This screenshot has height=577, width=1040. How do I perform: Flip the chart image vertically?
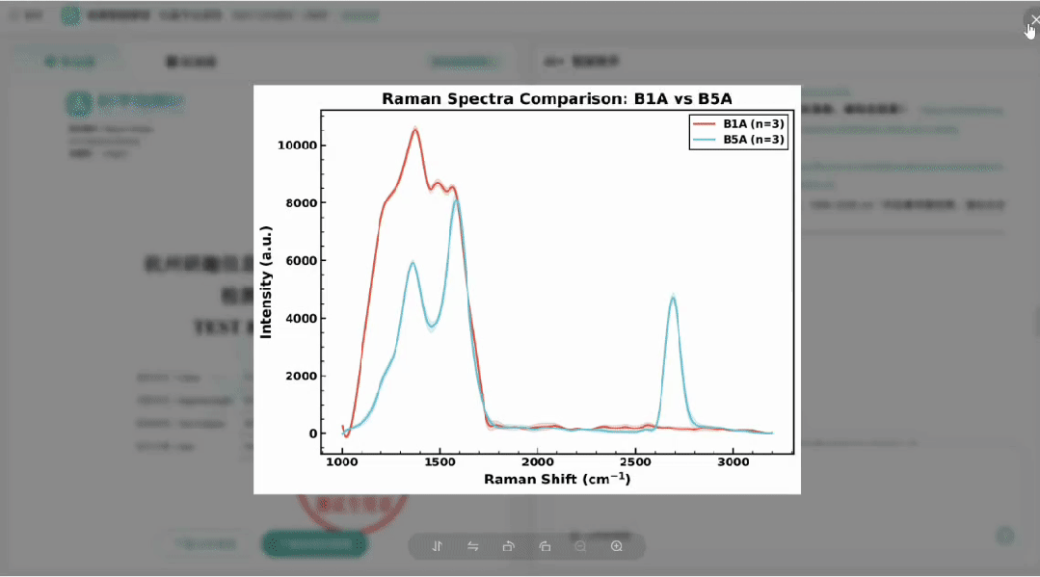437,546
